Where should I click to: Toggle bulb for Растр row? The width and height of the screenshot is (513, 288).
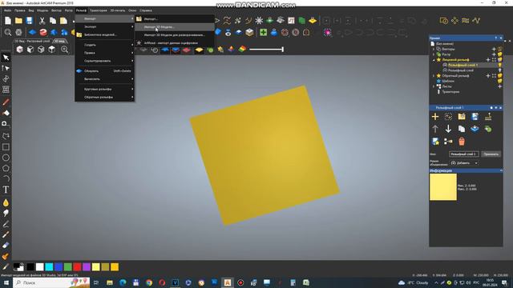(499, 54)
